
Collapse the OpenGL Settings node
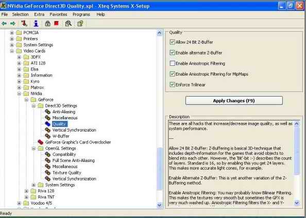click(x=33, y=149)
